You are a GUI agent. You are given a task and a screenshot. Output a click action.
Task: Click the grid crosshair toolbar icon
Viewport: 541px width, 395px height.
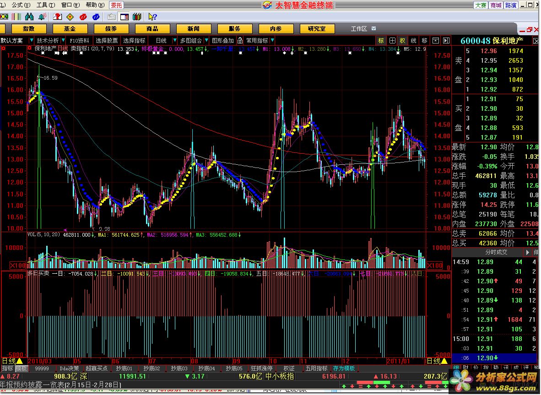[392, 41]
